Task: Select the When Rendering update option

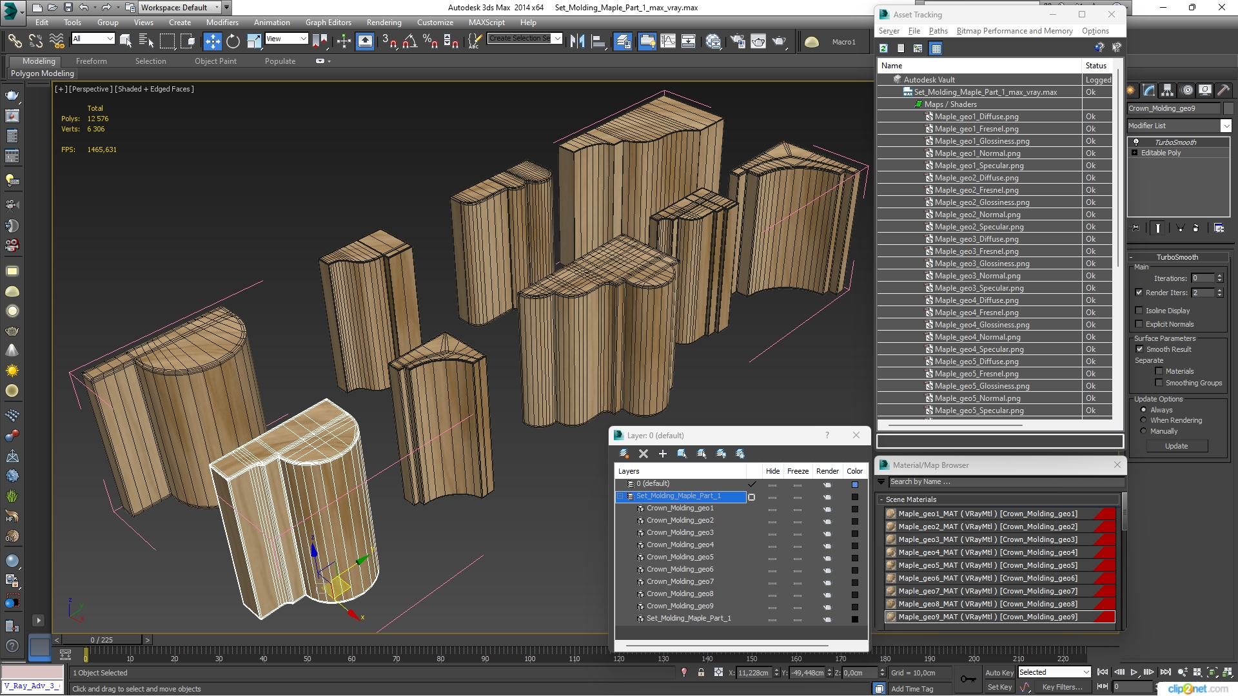Action: pyautogui.click(x=1144, y=420)
